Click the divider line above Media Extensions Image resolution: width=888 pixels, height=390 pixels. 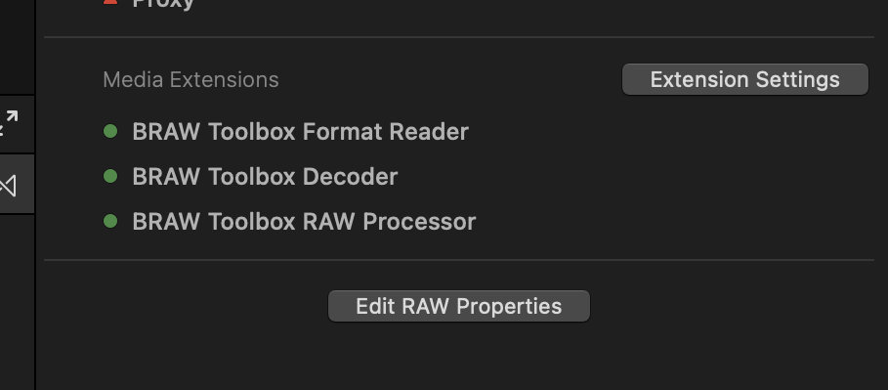(x=459, y=37)
